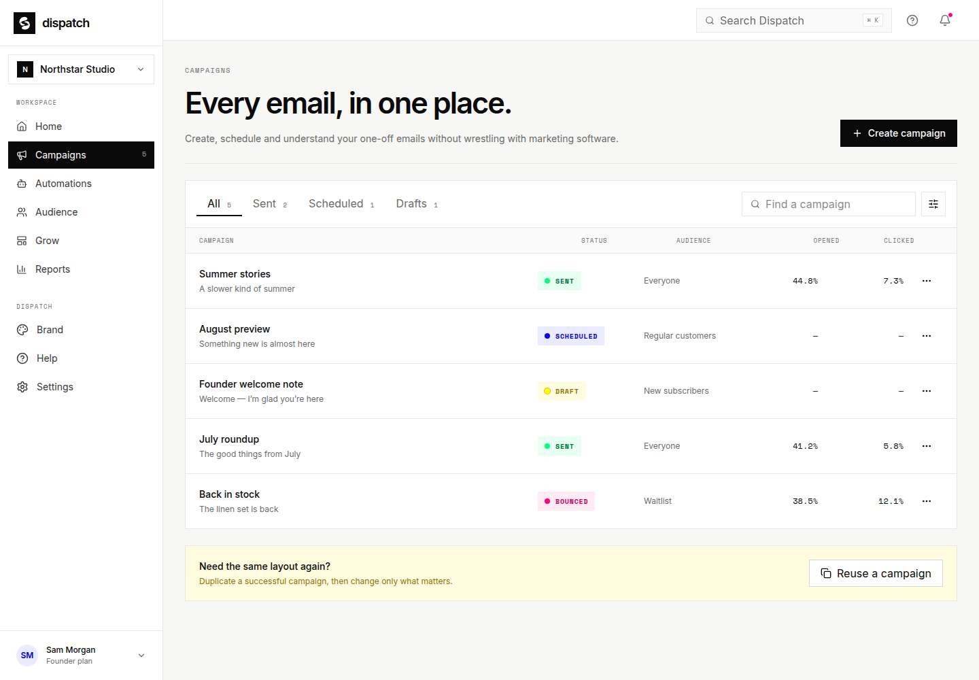Go to Home in sidebar
This screenshot has width=979, height=680.
tap(81, 126)
